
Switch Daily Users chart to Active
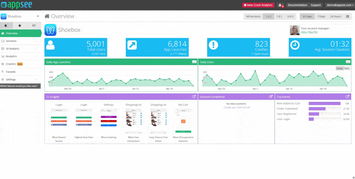(x=339, y=68)
